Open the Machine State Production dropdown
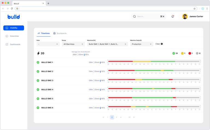The height and width of the screenshot is (130, 210). pyautogui.click(x=142, y=44)
